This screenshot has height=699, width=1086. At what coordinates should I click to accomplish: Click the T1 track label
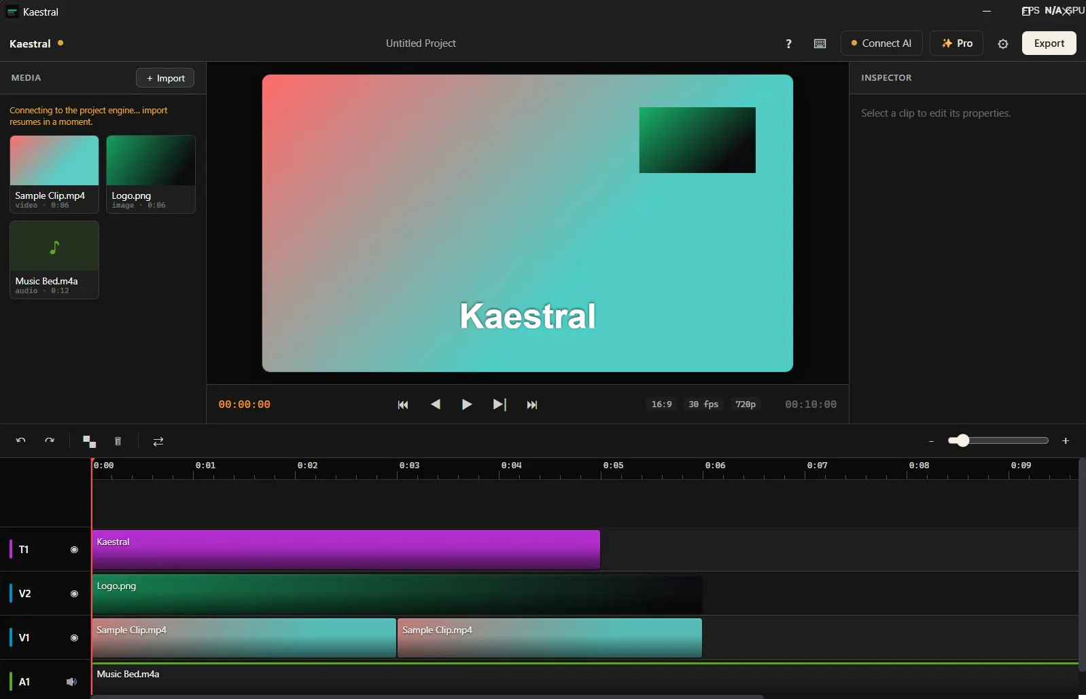coord(24,550)
